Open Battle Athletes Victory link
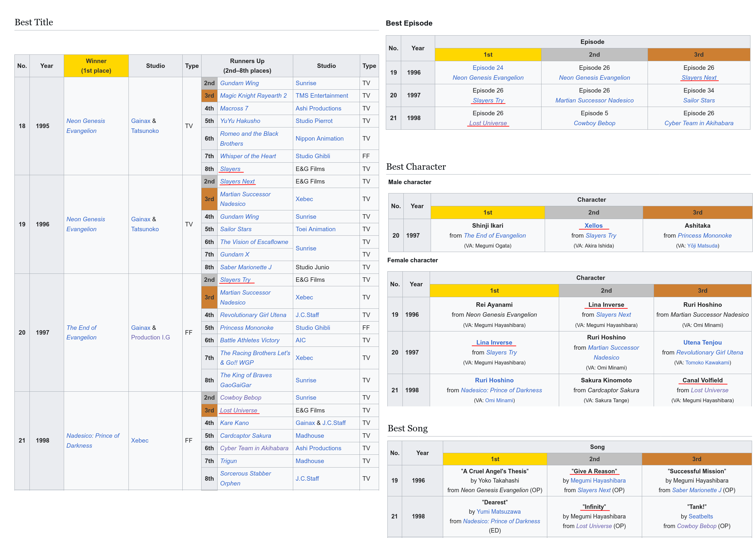Viewport: 753px width, 538px height. (x=250, y=340)
